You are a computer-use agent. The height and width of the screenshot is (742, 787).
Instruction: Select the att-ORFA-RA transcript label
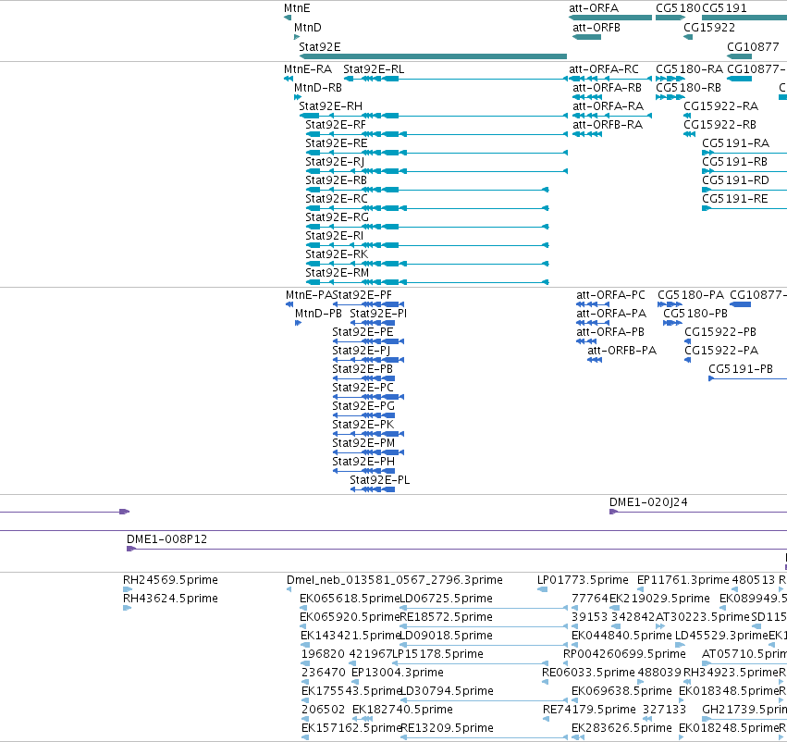click(x=608, y=106)
